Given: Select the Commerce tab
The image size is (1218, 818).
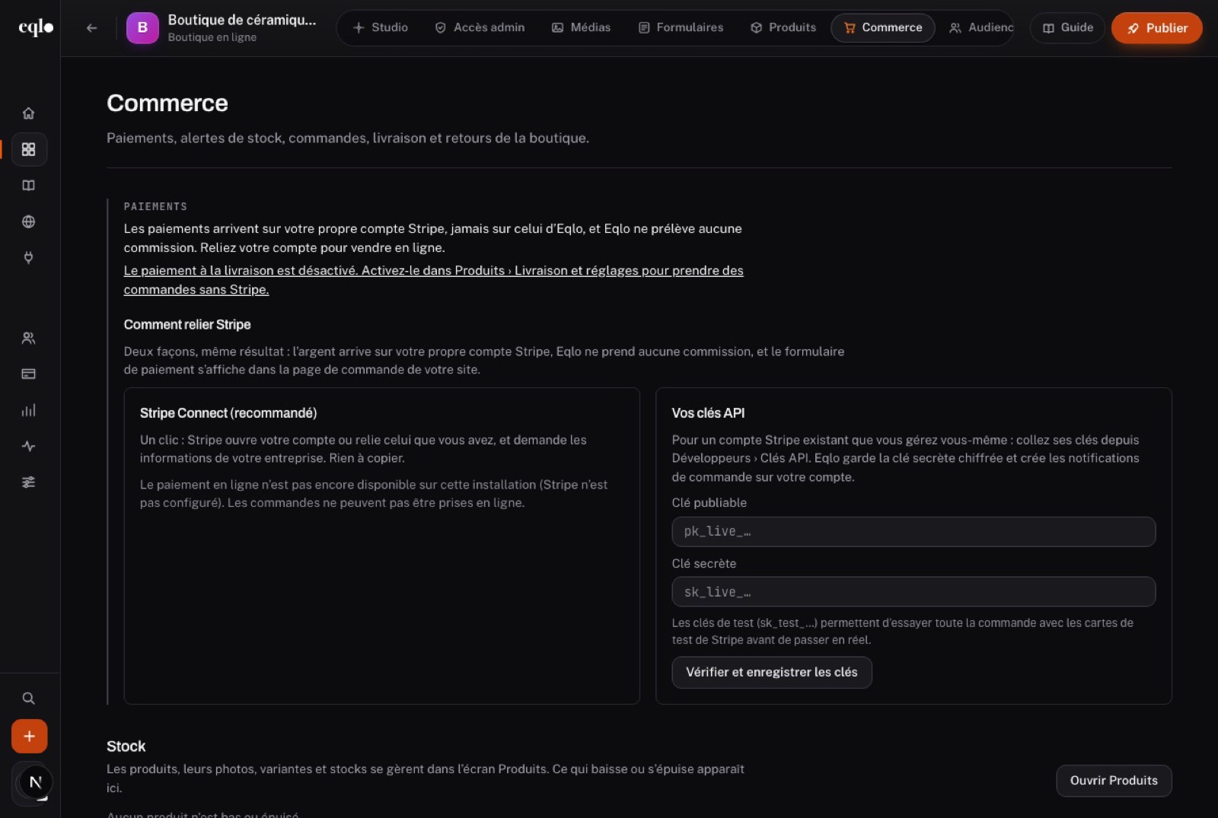Looking at the screenshot, I should [x=883, y=28].
